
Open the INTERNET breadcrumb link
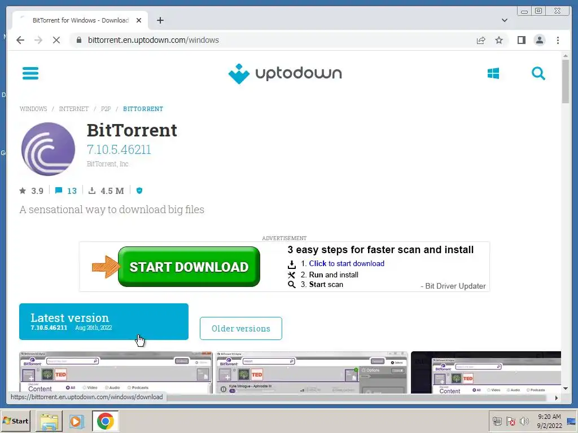pyautogui.click(x=74, y=109)
